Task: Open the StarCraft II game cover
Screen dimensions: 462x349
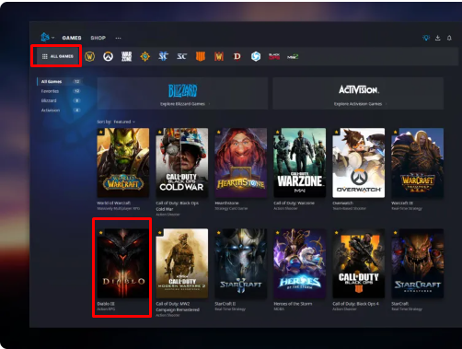Action: (241, 263)
